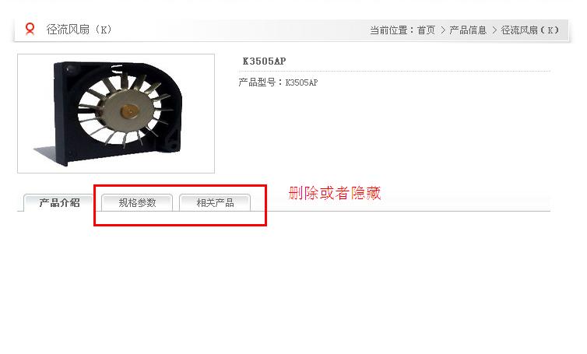The width and height of the screenshot is (587, 354).
Task: Switch to the 产品介绍 tab
Action: 58,203
